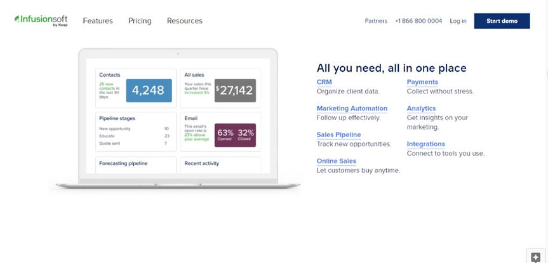Click the Connect to tools you use text
Viewport: 548px width, 263px height.
(446, 154)
